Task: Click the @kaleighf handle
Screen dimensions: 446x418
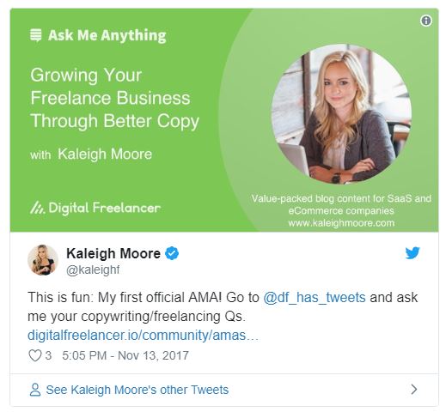Action: tap(93, 270)
